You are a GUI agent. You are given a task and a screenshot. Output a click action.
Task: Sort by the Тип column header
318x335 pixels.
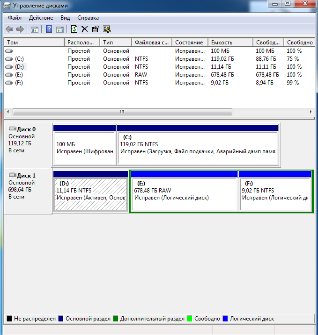pyautogui.click(x=116, y=43)
